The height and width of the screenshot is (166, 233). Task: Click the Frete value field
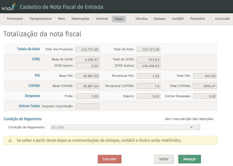87,96
